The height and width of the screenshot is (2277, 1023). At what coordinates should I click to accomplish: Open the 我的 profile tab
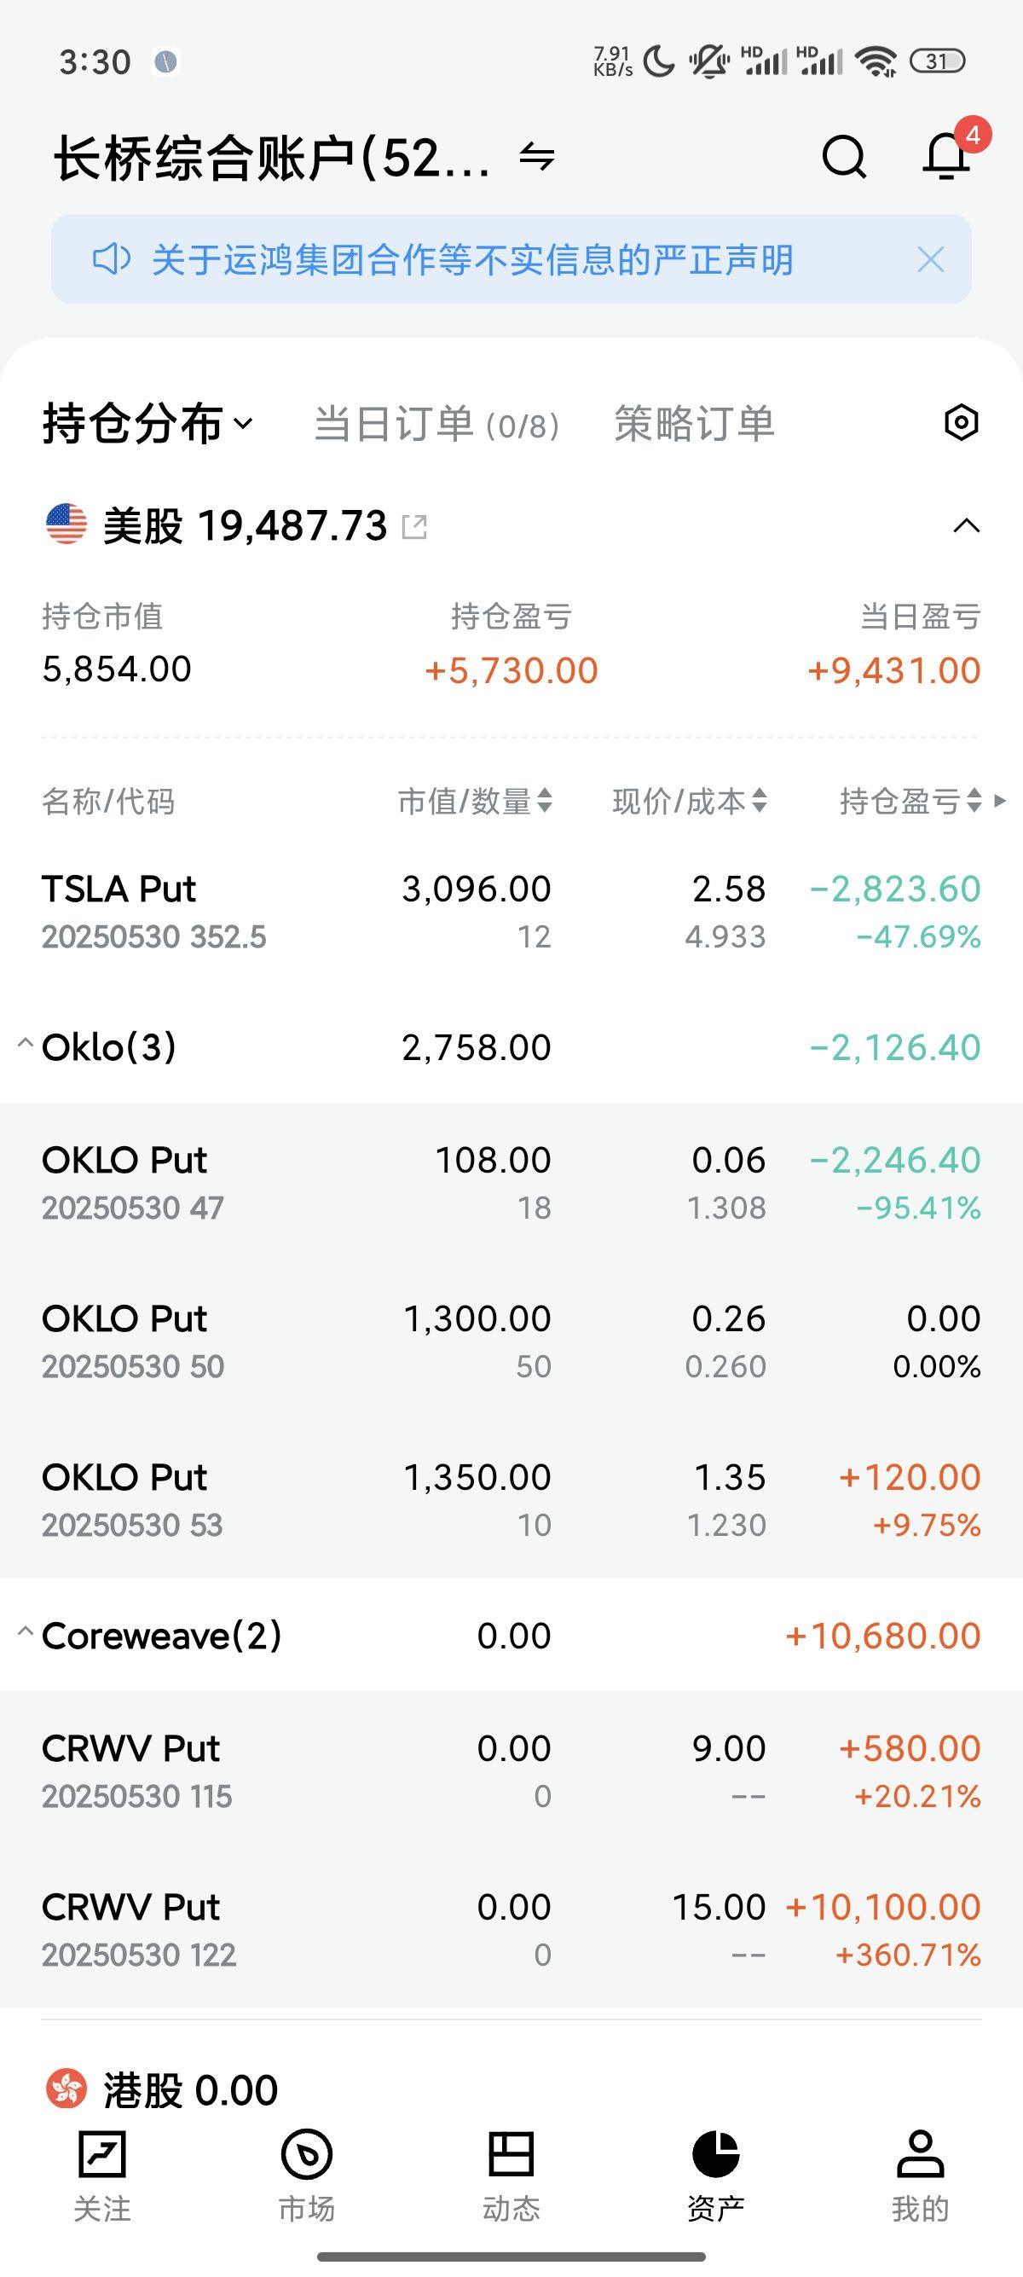[x=920, y=2175]
